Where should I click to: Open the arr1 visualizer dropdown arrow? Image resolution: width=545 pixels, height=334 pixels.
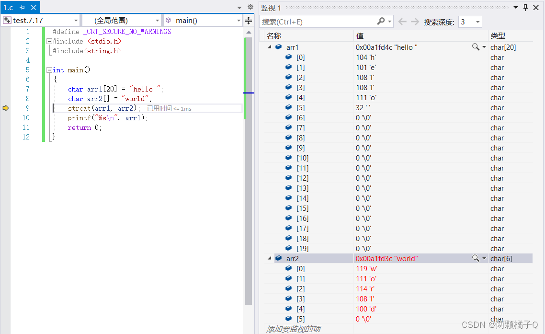pyautogui.click(x=484, y=47)
